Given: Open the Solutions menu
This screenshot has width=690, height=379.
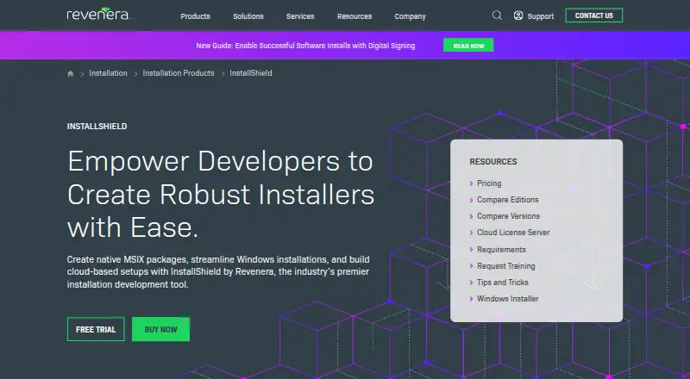Looking at the screenshot, I should tap(248, 16).
